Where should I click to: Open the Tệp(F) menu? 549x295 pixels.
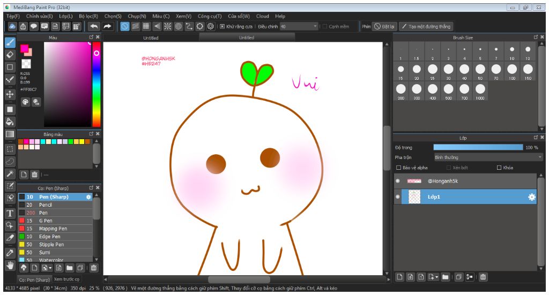pyautogui.click(x=13, y=16)
